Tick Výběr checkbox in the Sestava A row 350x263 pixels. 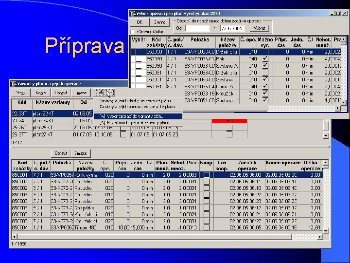coord(139,66)
